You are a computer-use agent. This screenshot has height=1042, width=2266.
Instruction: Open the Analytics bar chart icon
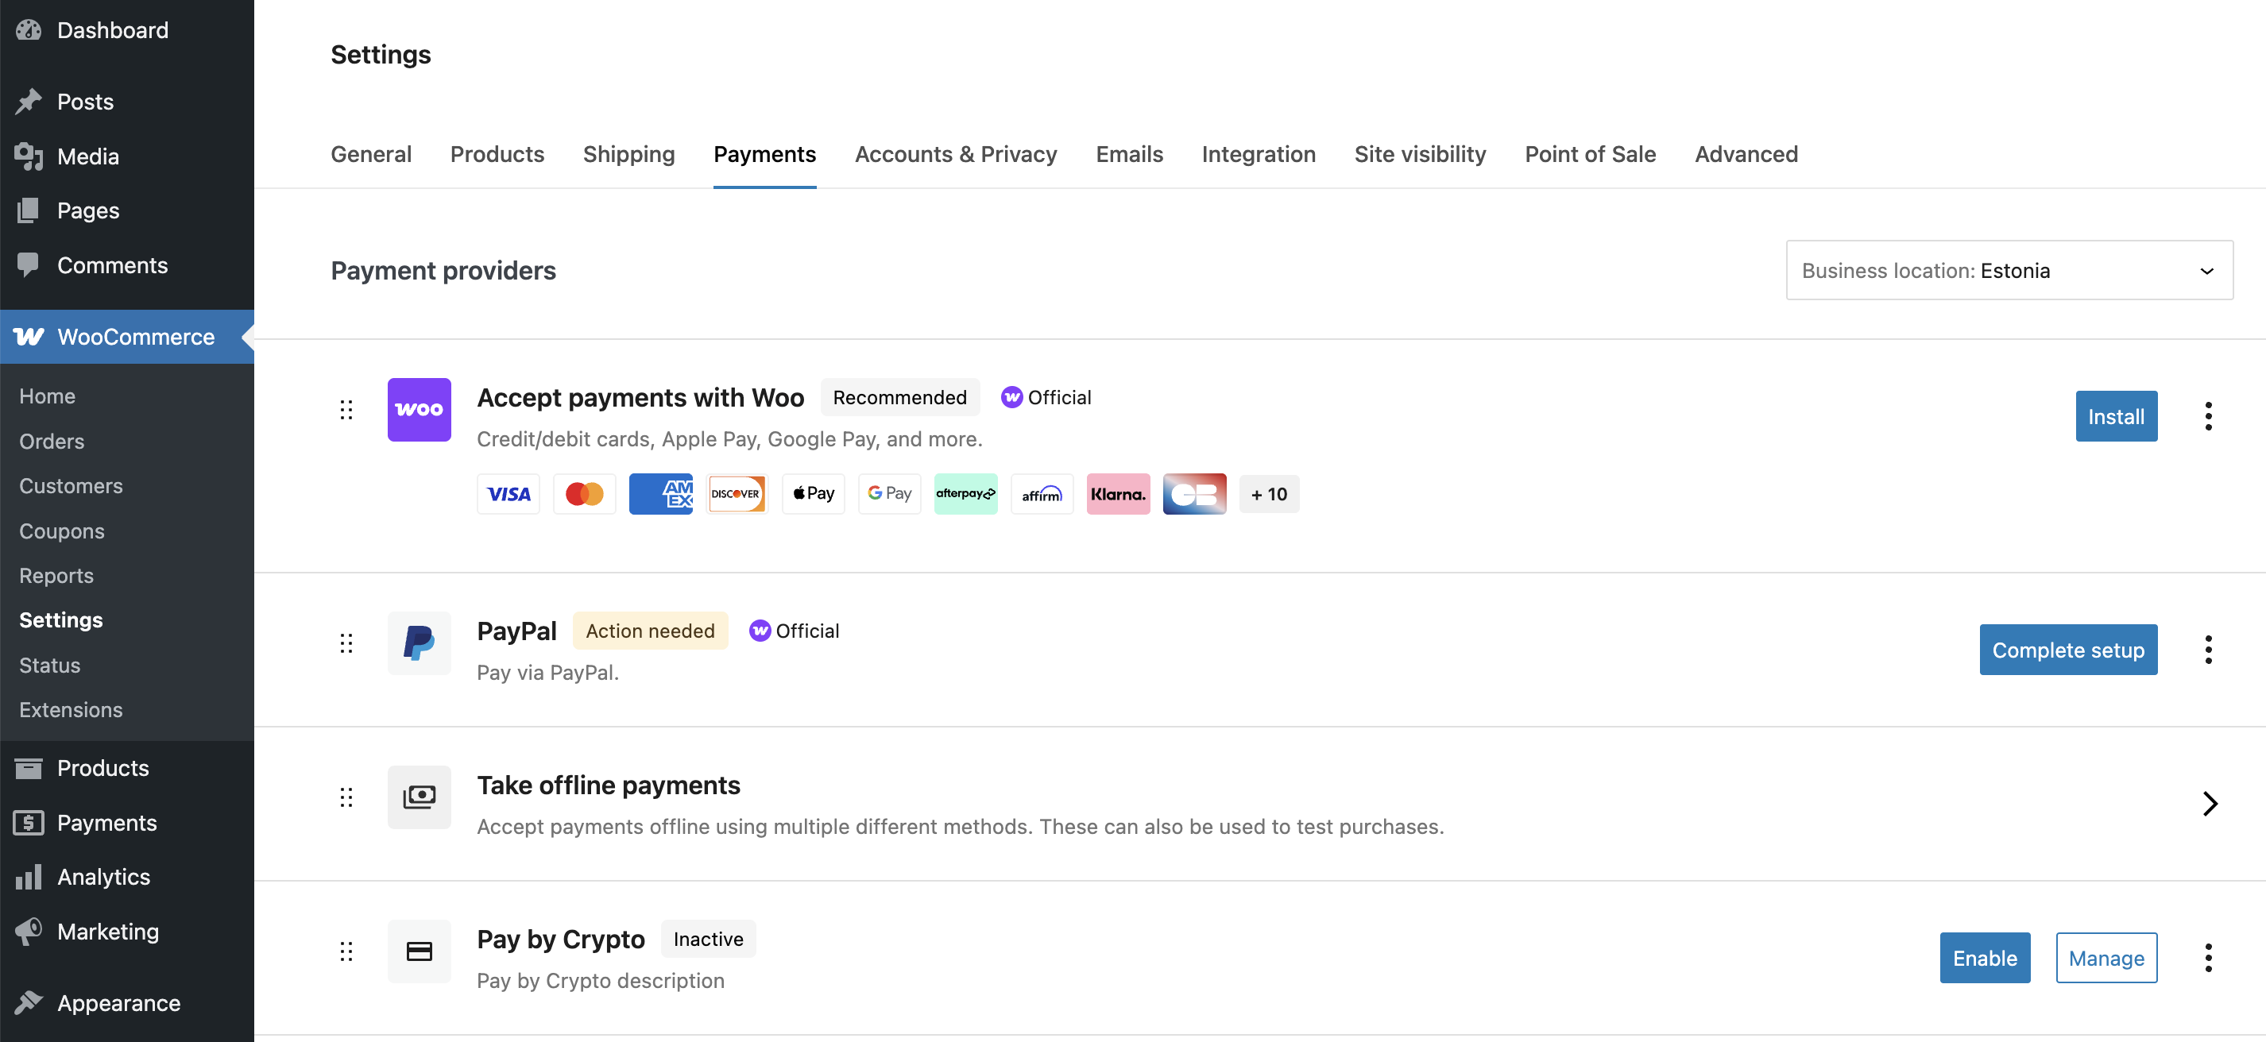[x=28, y=877]
